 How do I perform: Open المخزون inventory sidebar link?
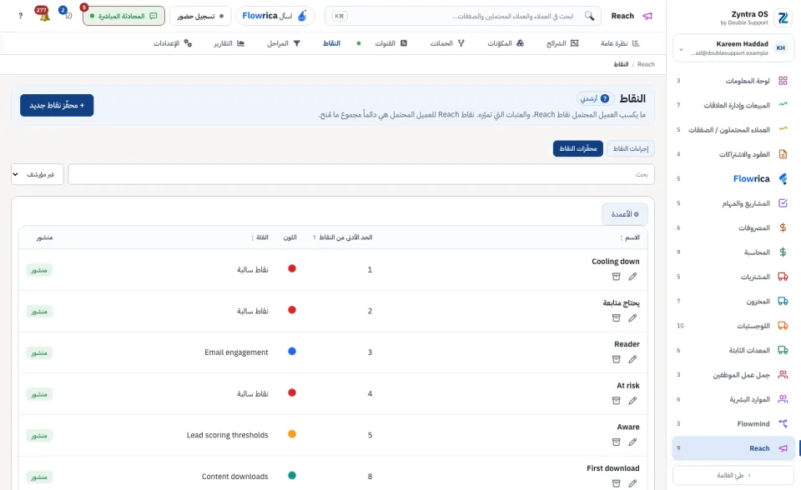(733, 301)
